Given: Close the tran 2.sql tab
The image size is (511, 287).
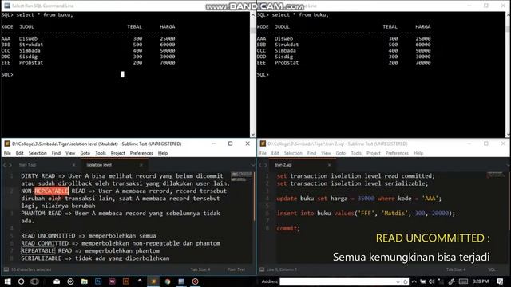Looking at the screenshot, I should (x=329, y=165).
